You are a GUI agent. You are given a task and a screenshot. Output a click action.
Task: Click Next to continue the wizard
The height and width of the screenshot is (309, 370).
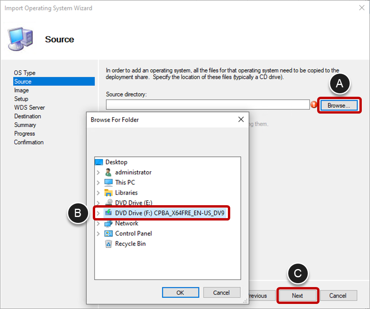(298, 296)
